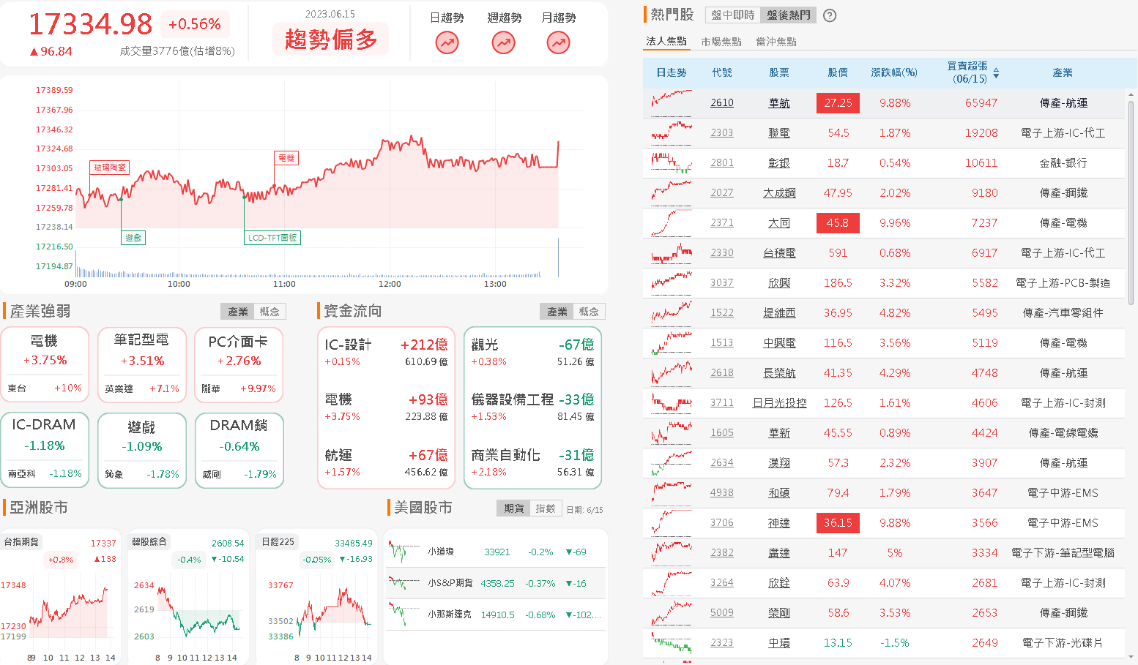Open the 當沖焦點 tab
The image size is (1138, 665).
776,42
